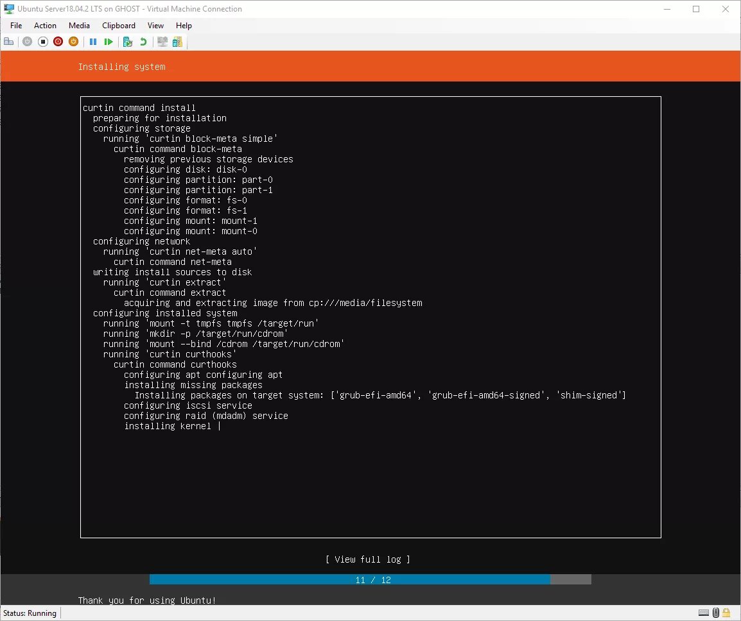Open the Media menu
This screenshot has width=741, height=621.
(79, 26)
